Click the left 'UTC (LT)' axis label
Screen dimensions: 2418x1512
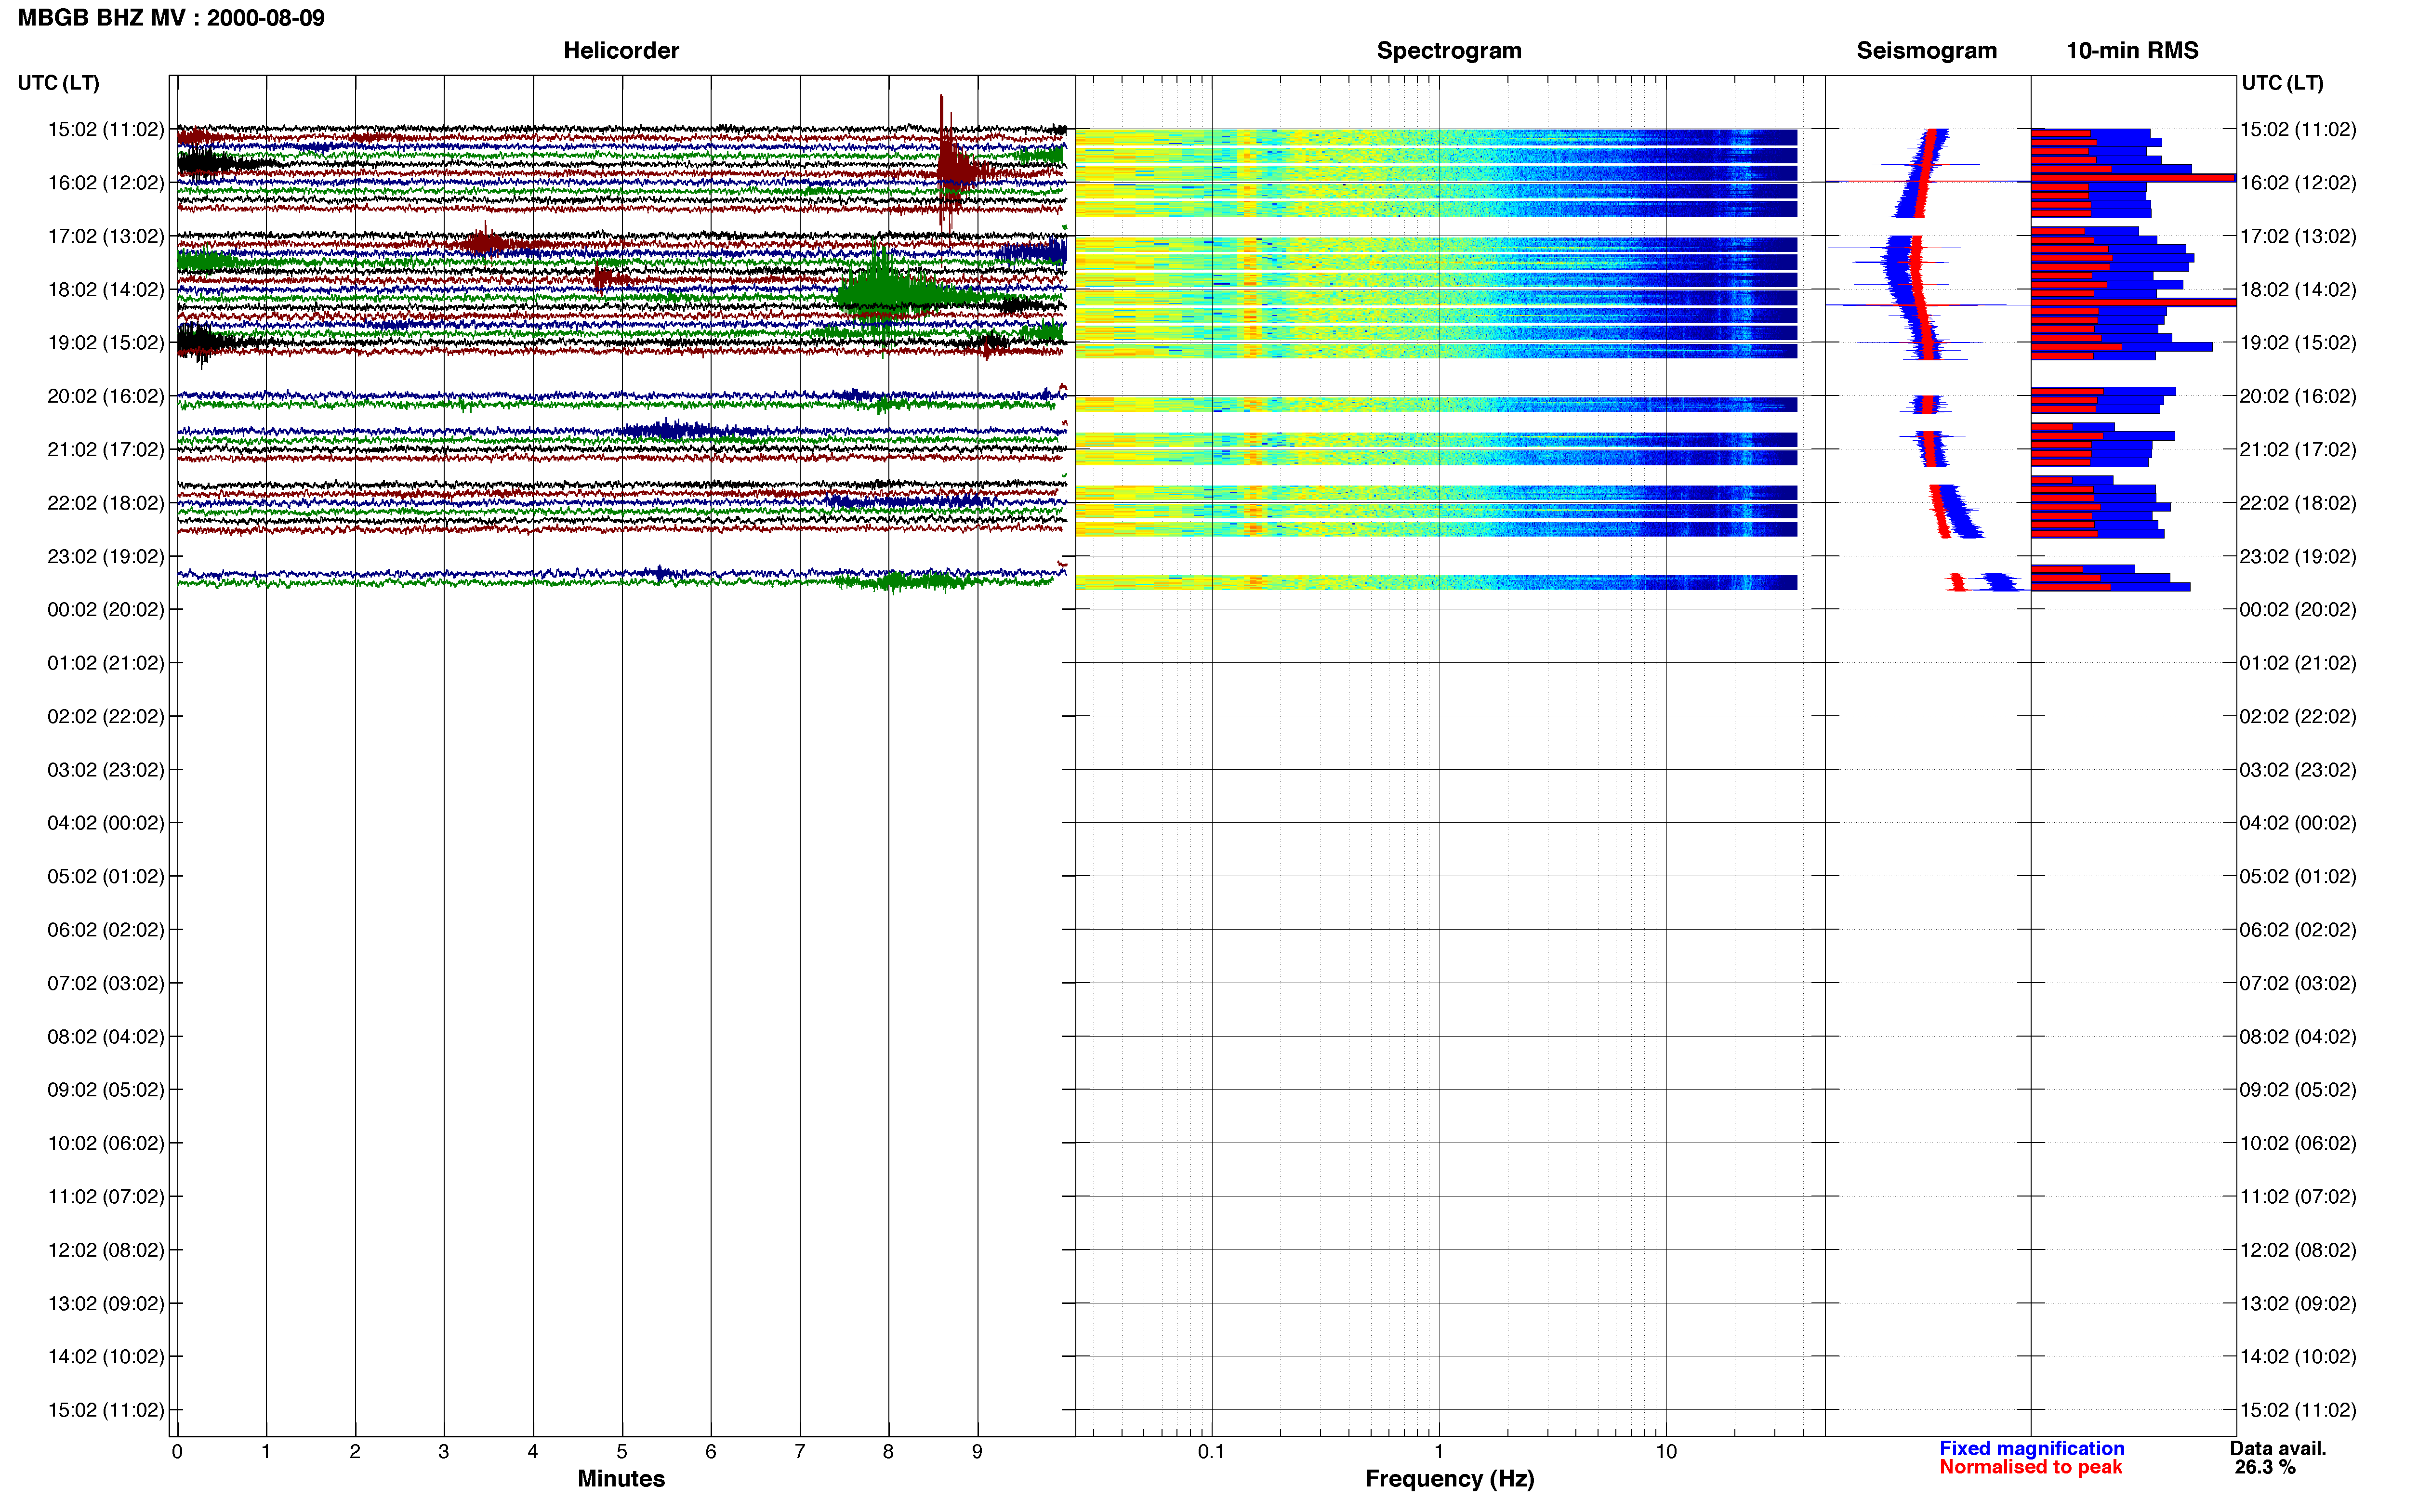click(x=58, y=83)
